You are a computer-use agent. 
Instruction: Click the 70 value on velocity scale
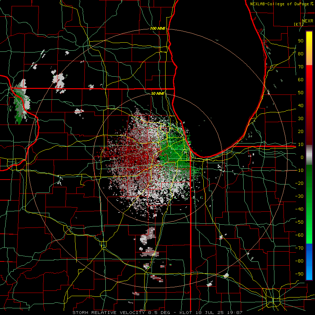pos(301,67)
